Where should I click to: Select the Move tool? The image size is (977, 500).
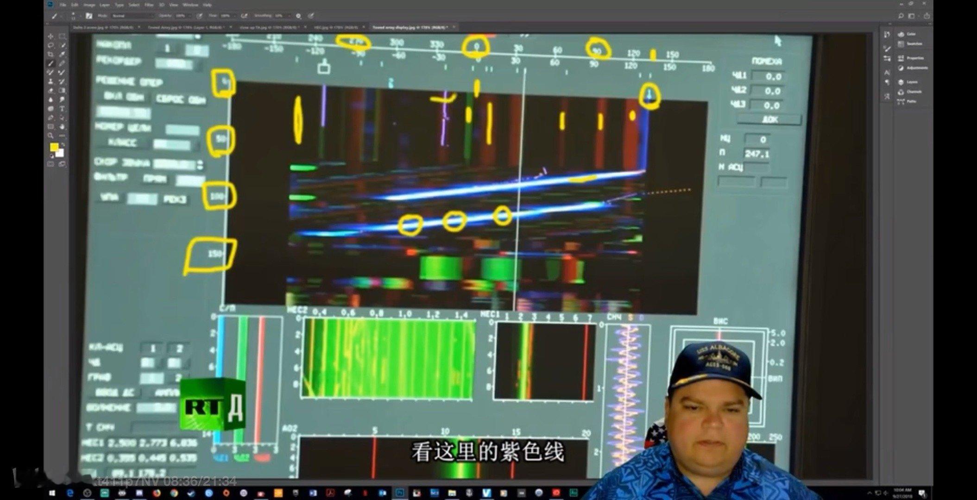click(x=50, y=37)
